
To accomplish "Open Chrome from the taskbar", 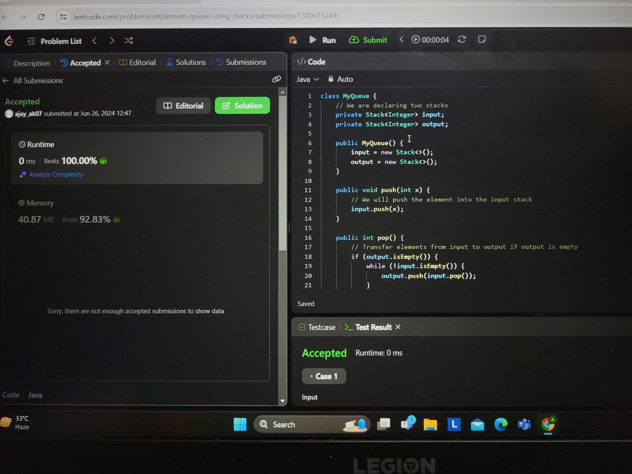I will 548,423.
